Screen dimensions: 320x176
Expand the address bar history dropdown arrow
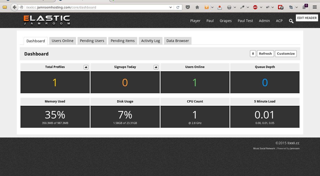pos(170,7)
